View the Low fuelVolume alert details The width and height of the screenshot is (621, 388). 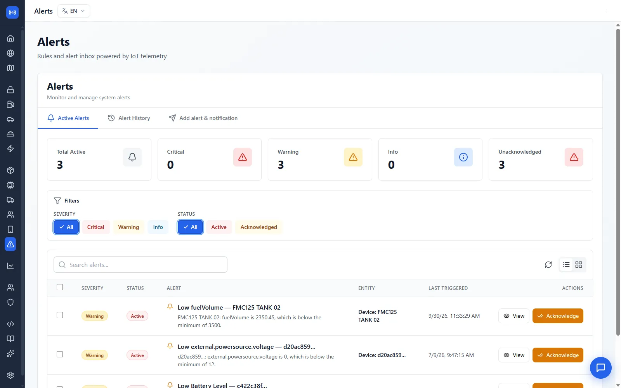click(x=514, y=316)
